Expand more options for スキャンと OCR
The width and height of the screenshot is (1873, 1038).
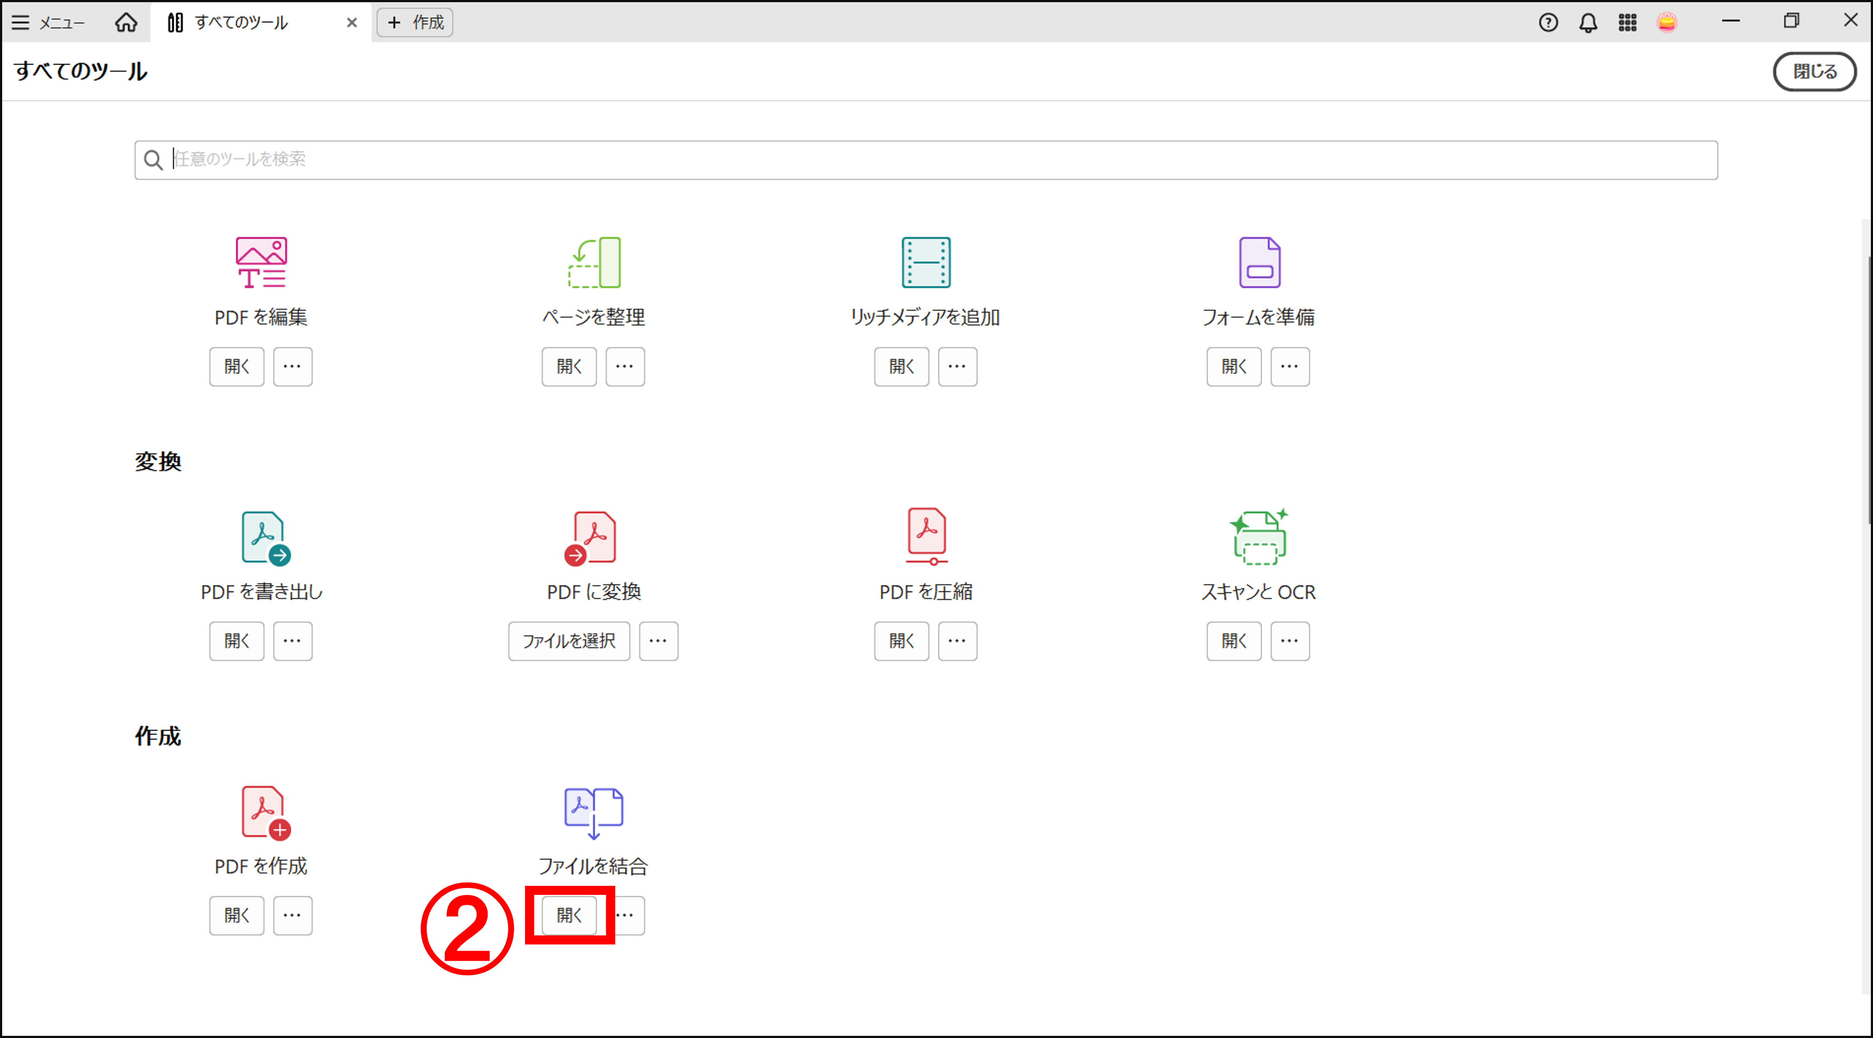pos(1289,641)
